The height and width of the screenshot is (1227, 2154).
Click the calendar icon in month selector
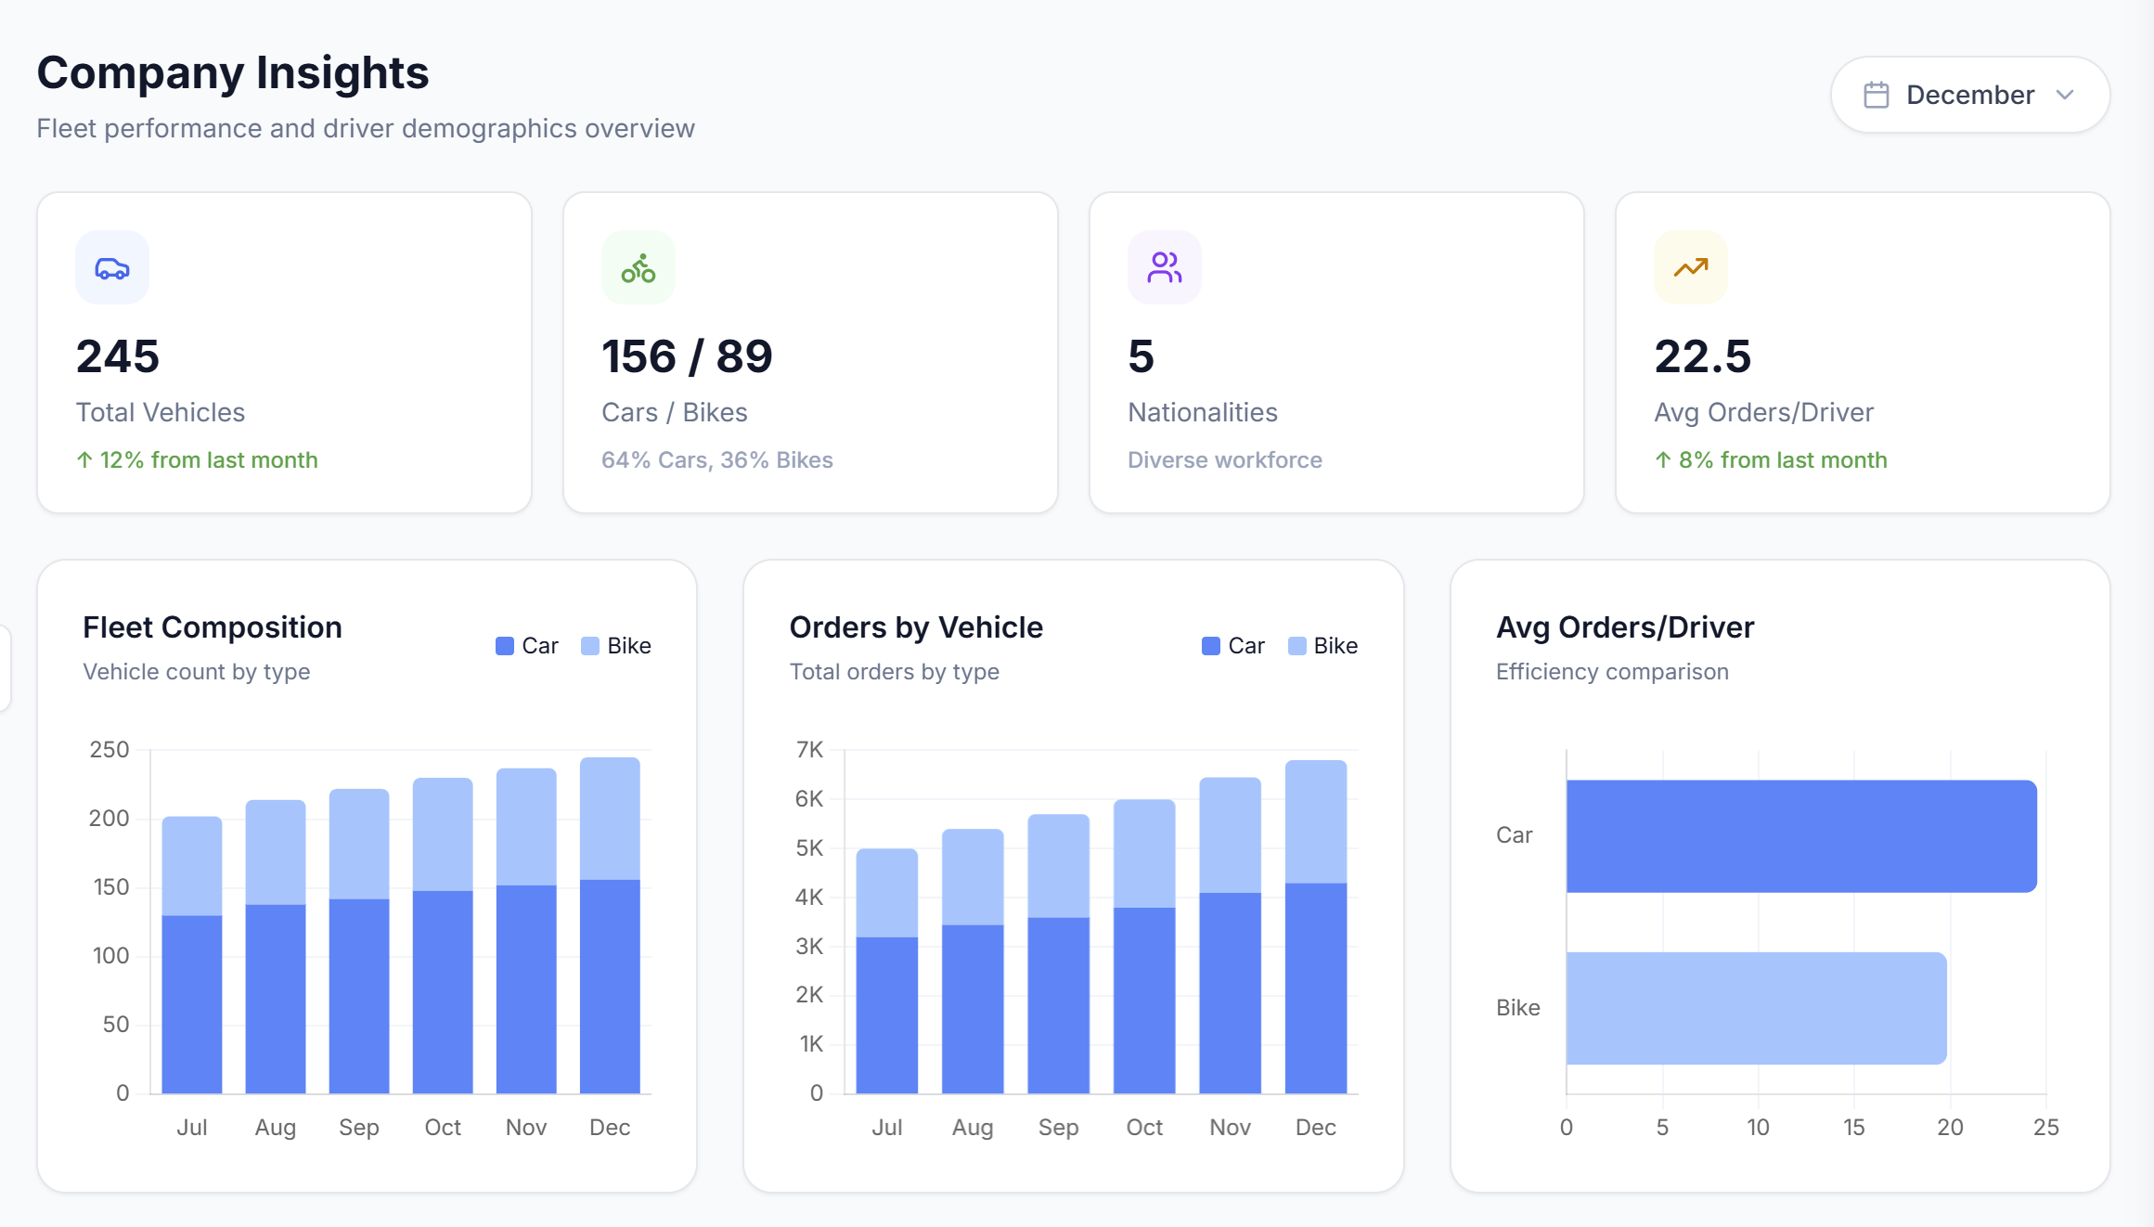coord(1876,95)
